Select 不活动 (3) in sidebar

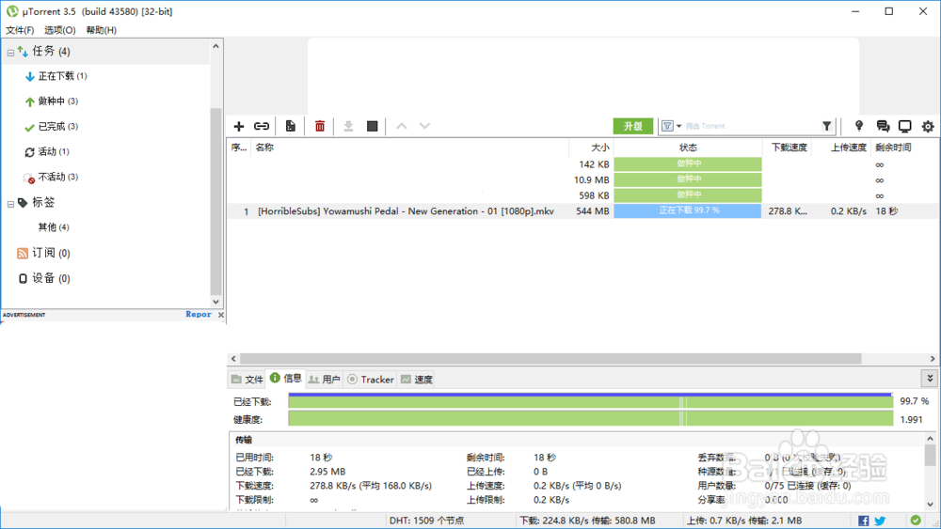(x=51, y=177)
